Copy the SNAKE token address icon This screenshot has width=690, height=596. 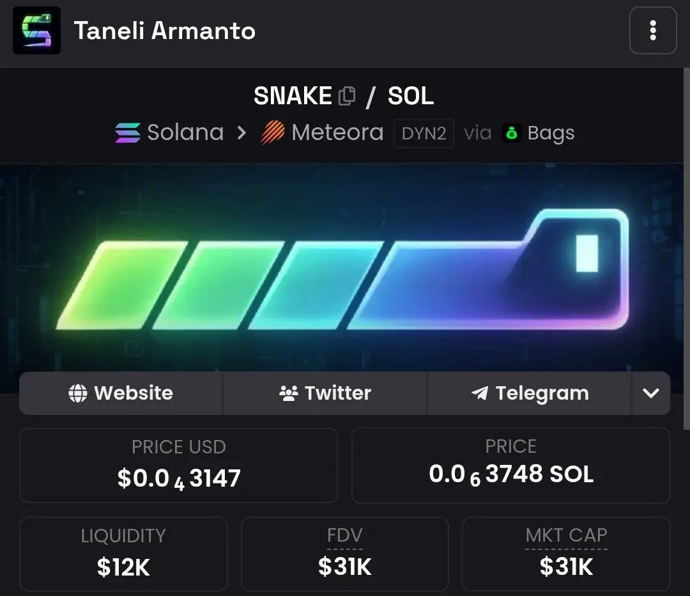347,95
